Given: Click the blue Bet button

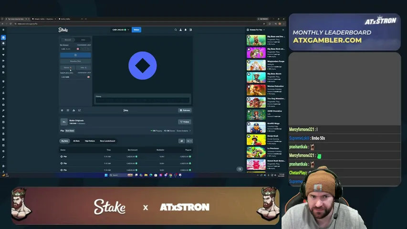Looking at the screenshot, I should 75,55.
